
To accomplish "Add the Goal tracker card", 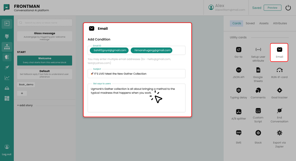I will tap(279, 93).
